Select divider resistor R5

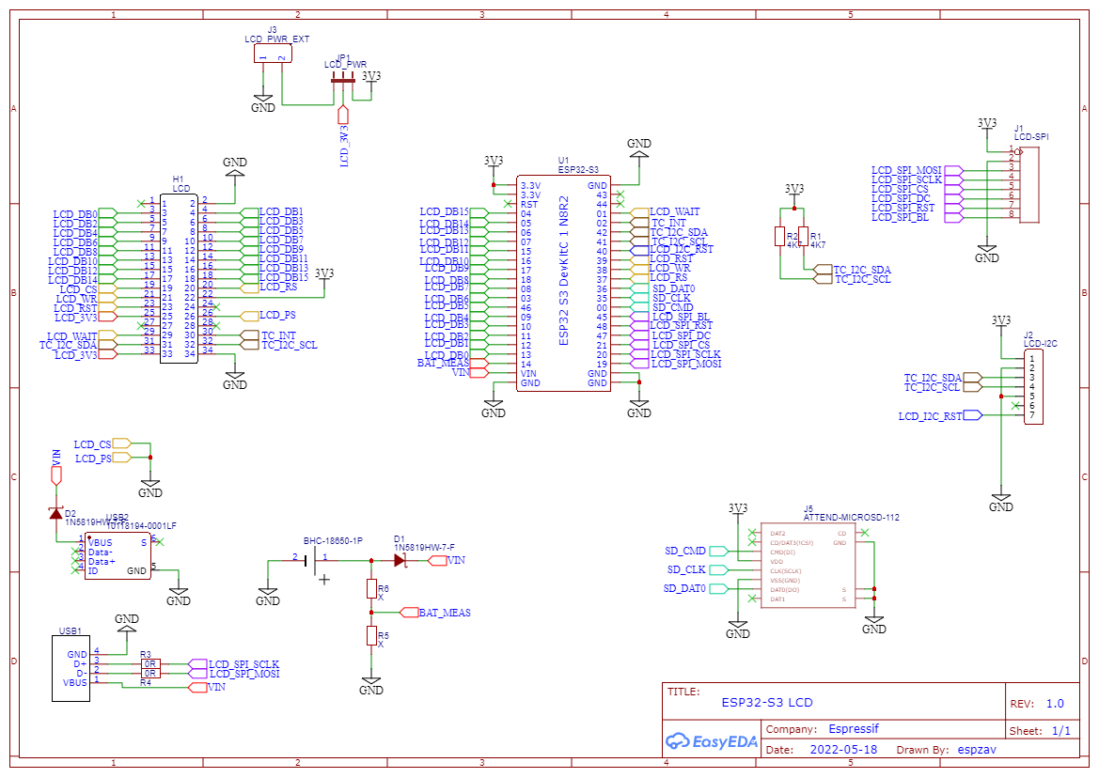pos(371,635)
